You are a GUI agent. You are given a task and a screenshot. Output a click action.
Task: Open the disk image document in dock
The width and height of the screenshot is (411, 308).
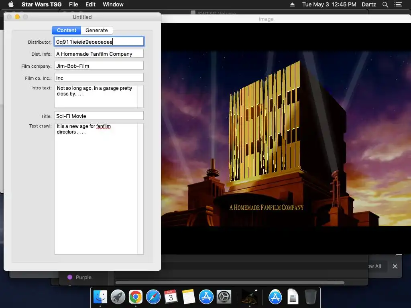(293, 297)
